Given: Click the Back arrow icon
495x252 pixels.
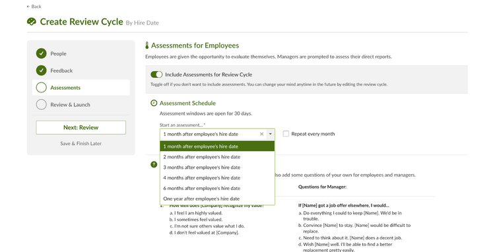Looking at the screenshot, I should coord(28,7).
